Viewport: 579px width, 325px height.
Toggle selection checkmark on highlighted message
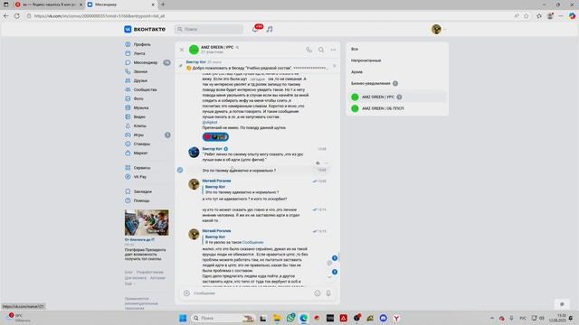tap(180, 170)
